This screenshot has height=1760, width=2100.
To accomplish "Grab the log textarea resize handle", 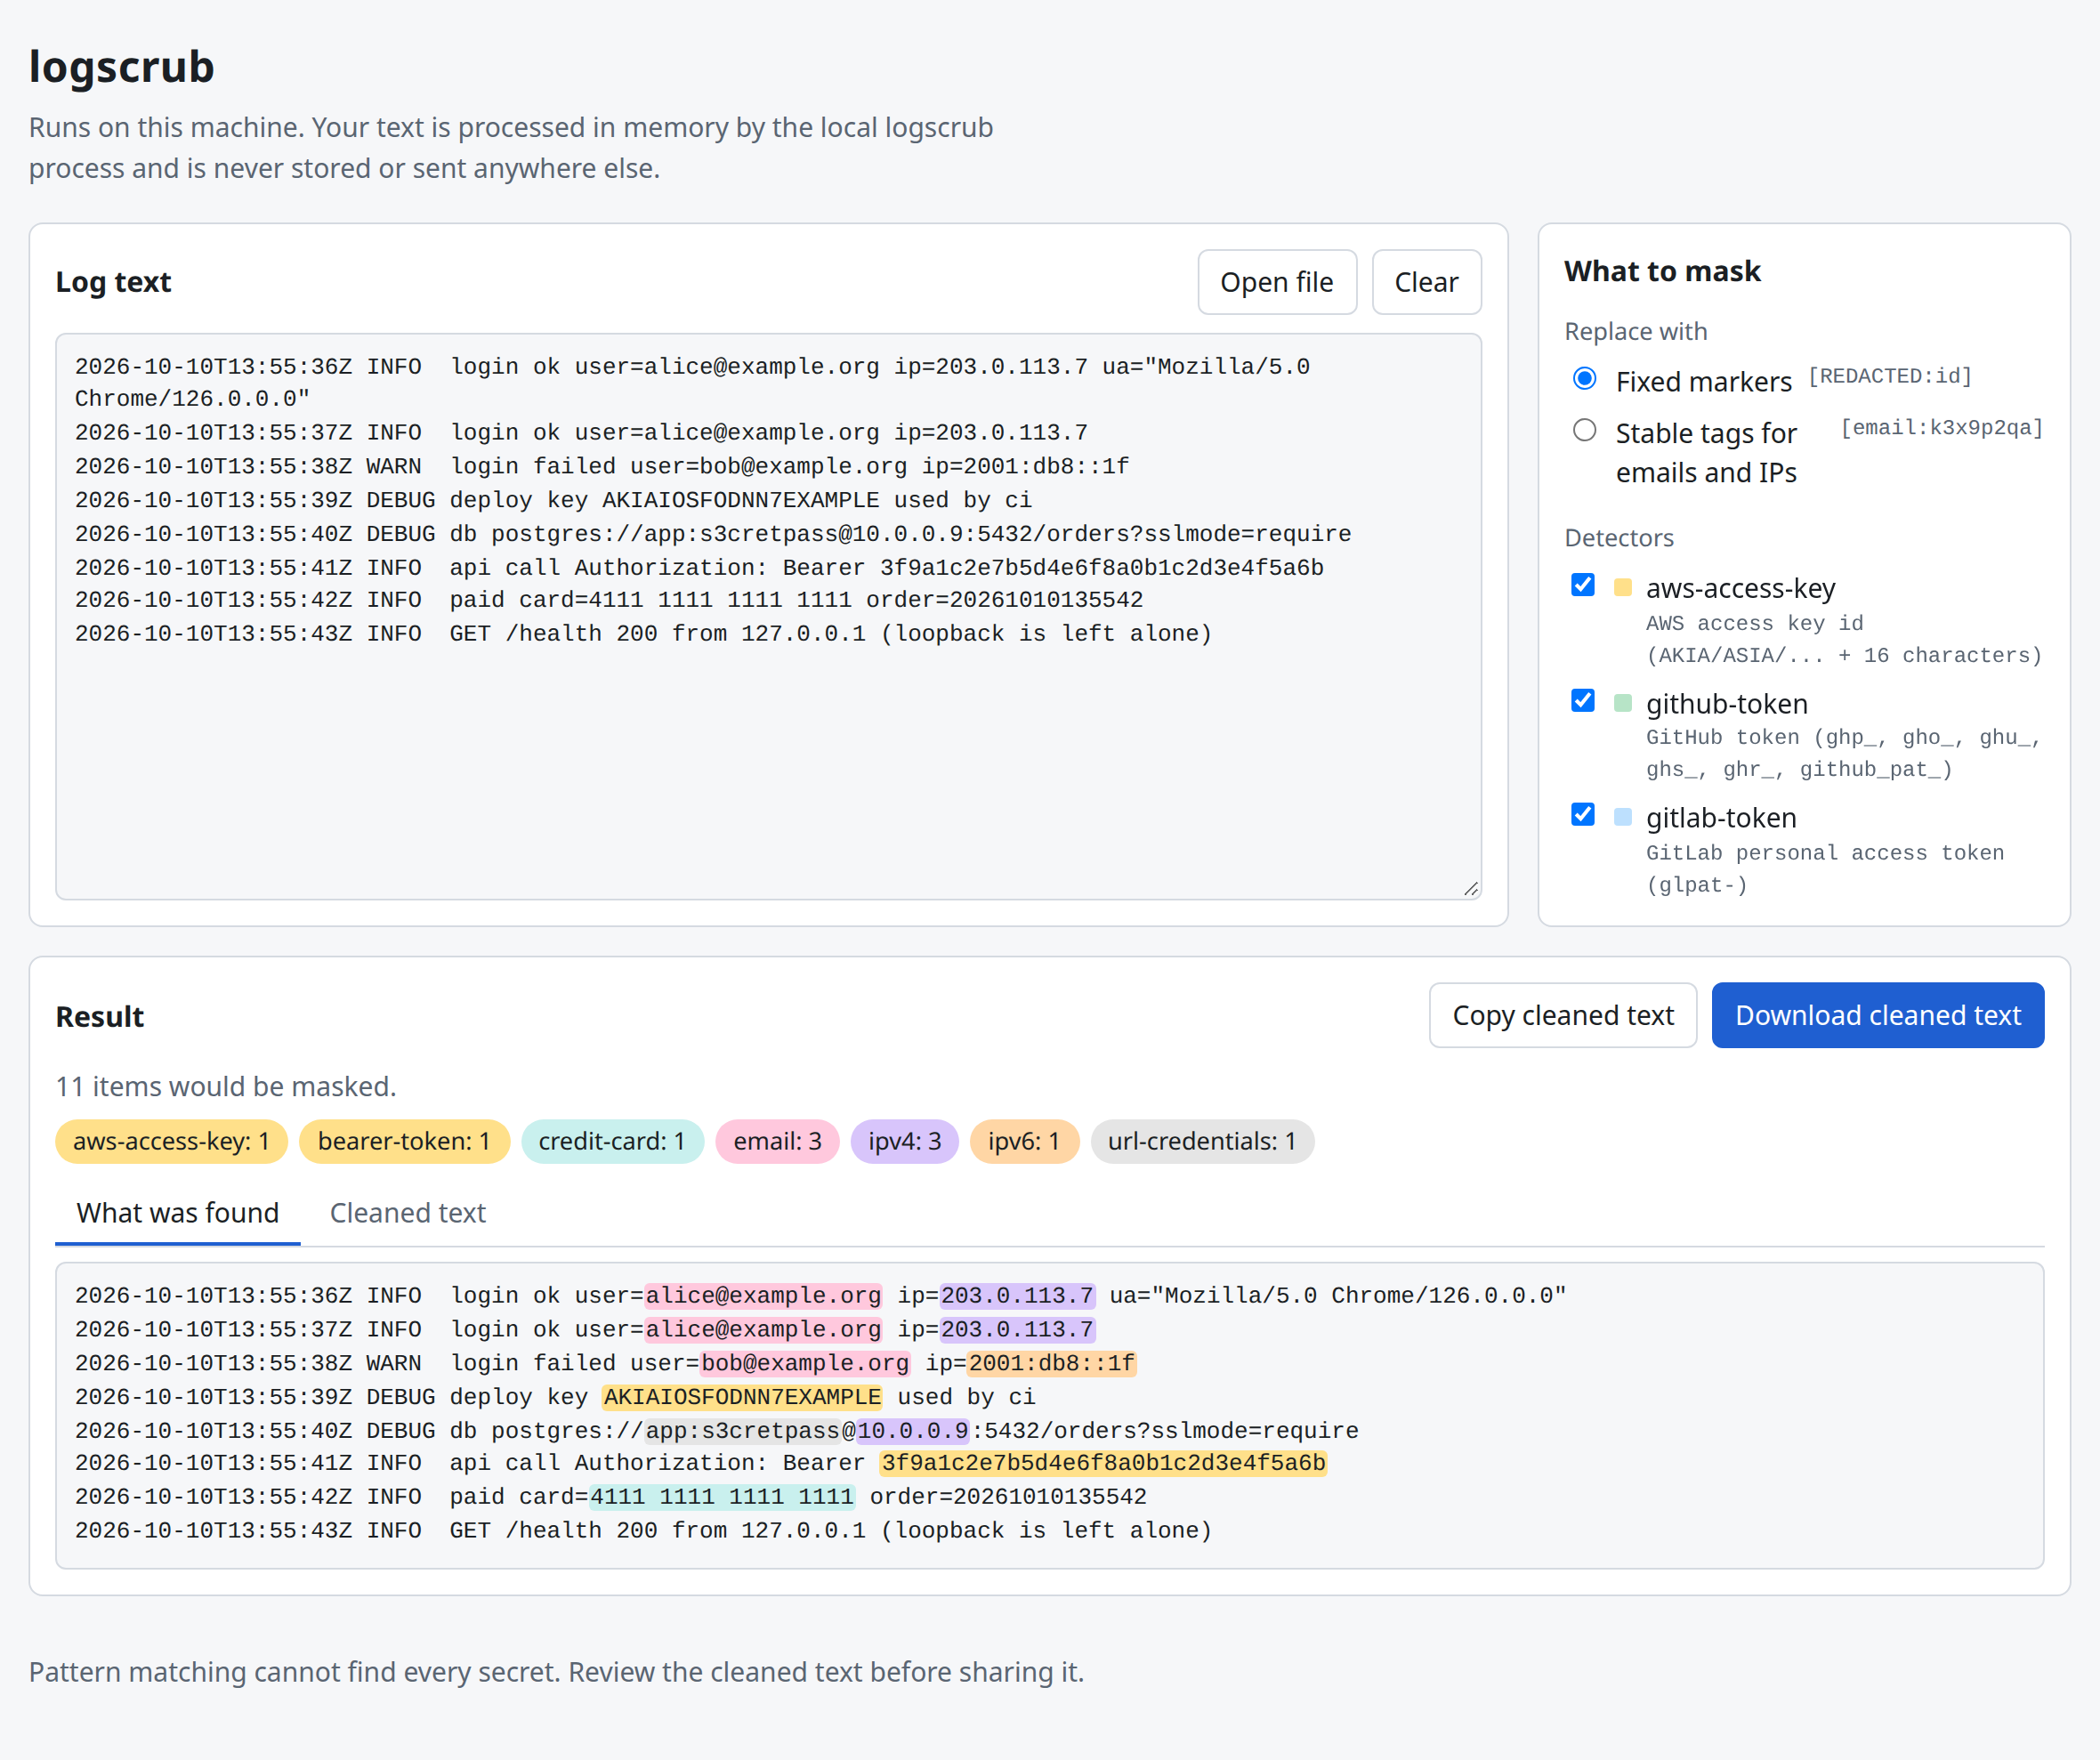I will point(1470,889).
